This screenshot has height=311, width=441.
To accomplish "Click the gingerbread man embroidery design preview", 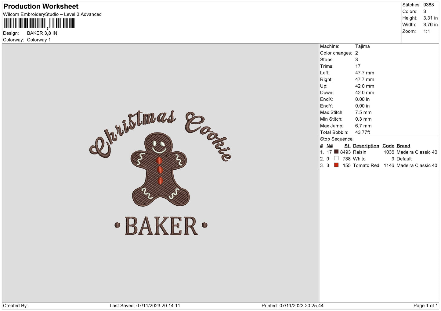I will (161, 170).
